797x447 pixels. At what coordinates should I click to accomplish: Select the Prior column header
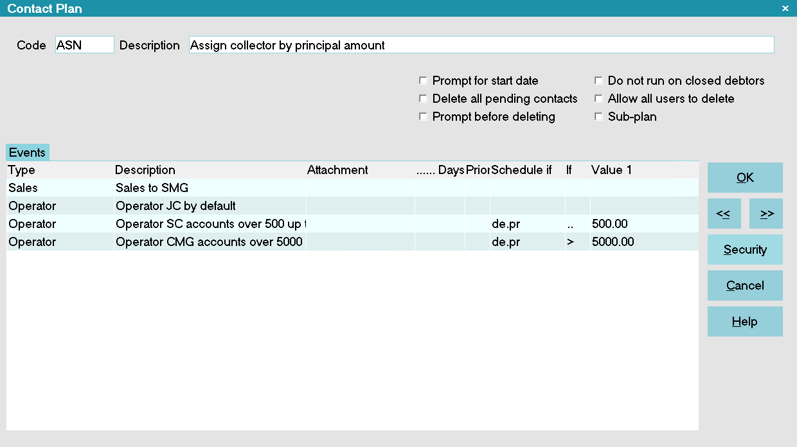coord(478,170)
